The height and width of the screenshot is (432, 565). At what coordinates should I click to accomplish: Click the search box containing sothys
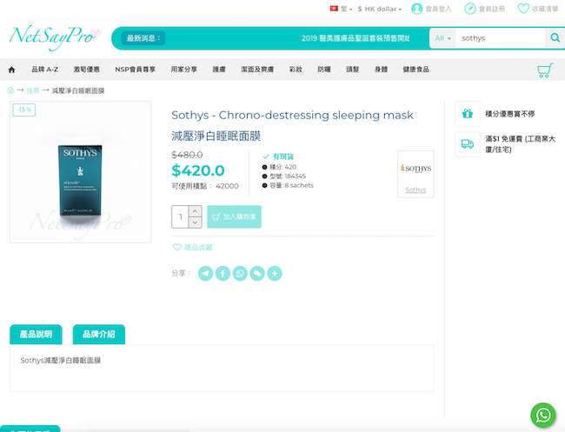tap(501, 38)
